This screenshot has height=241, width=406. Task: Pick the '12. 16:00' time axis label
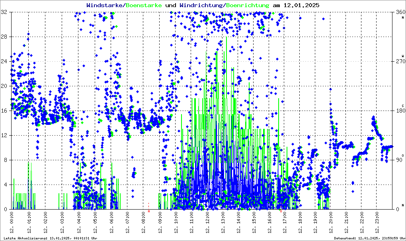[270, 223]
